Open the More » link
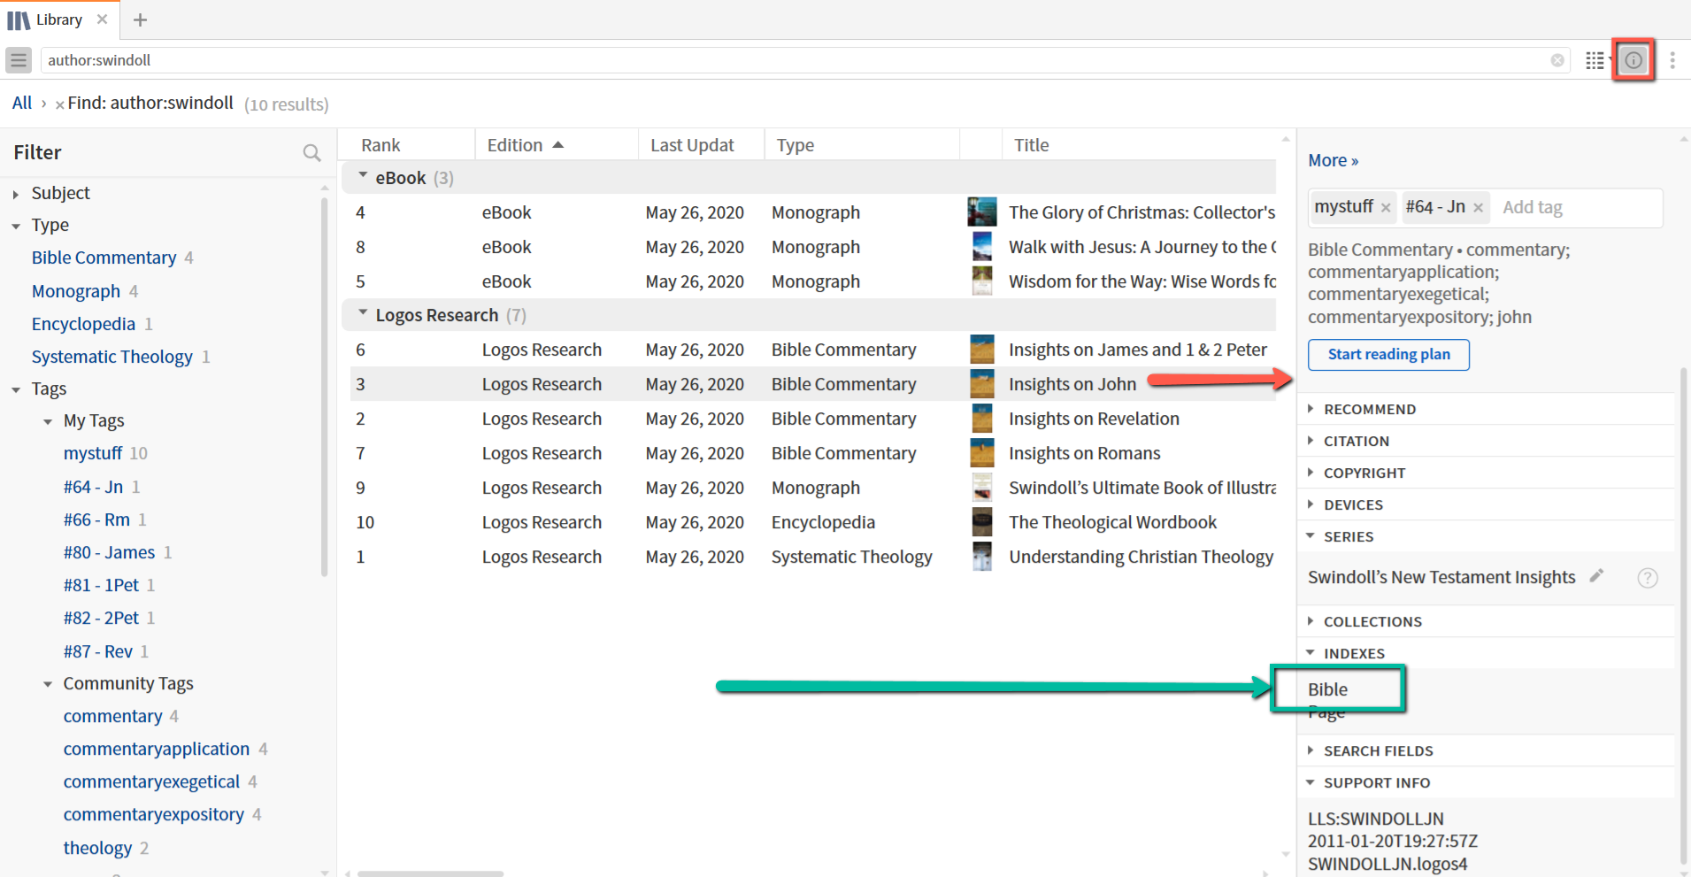This screenshot has width=1691, height=877. pos(1333,160)
